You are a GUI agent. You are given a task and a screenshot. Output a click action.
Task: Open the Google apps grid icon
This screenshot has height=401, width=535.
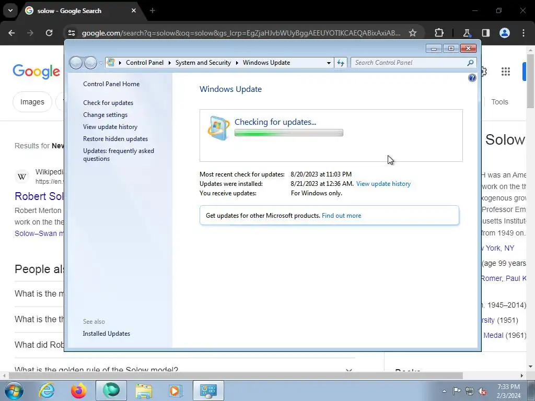[x=506, y=71]
